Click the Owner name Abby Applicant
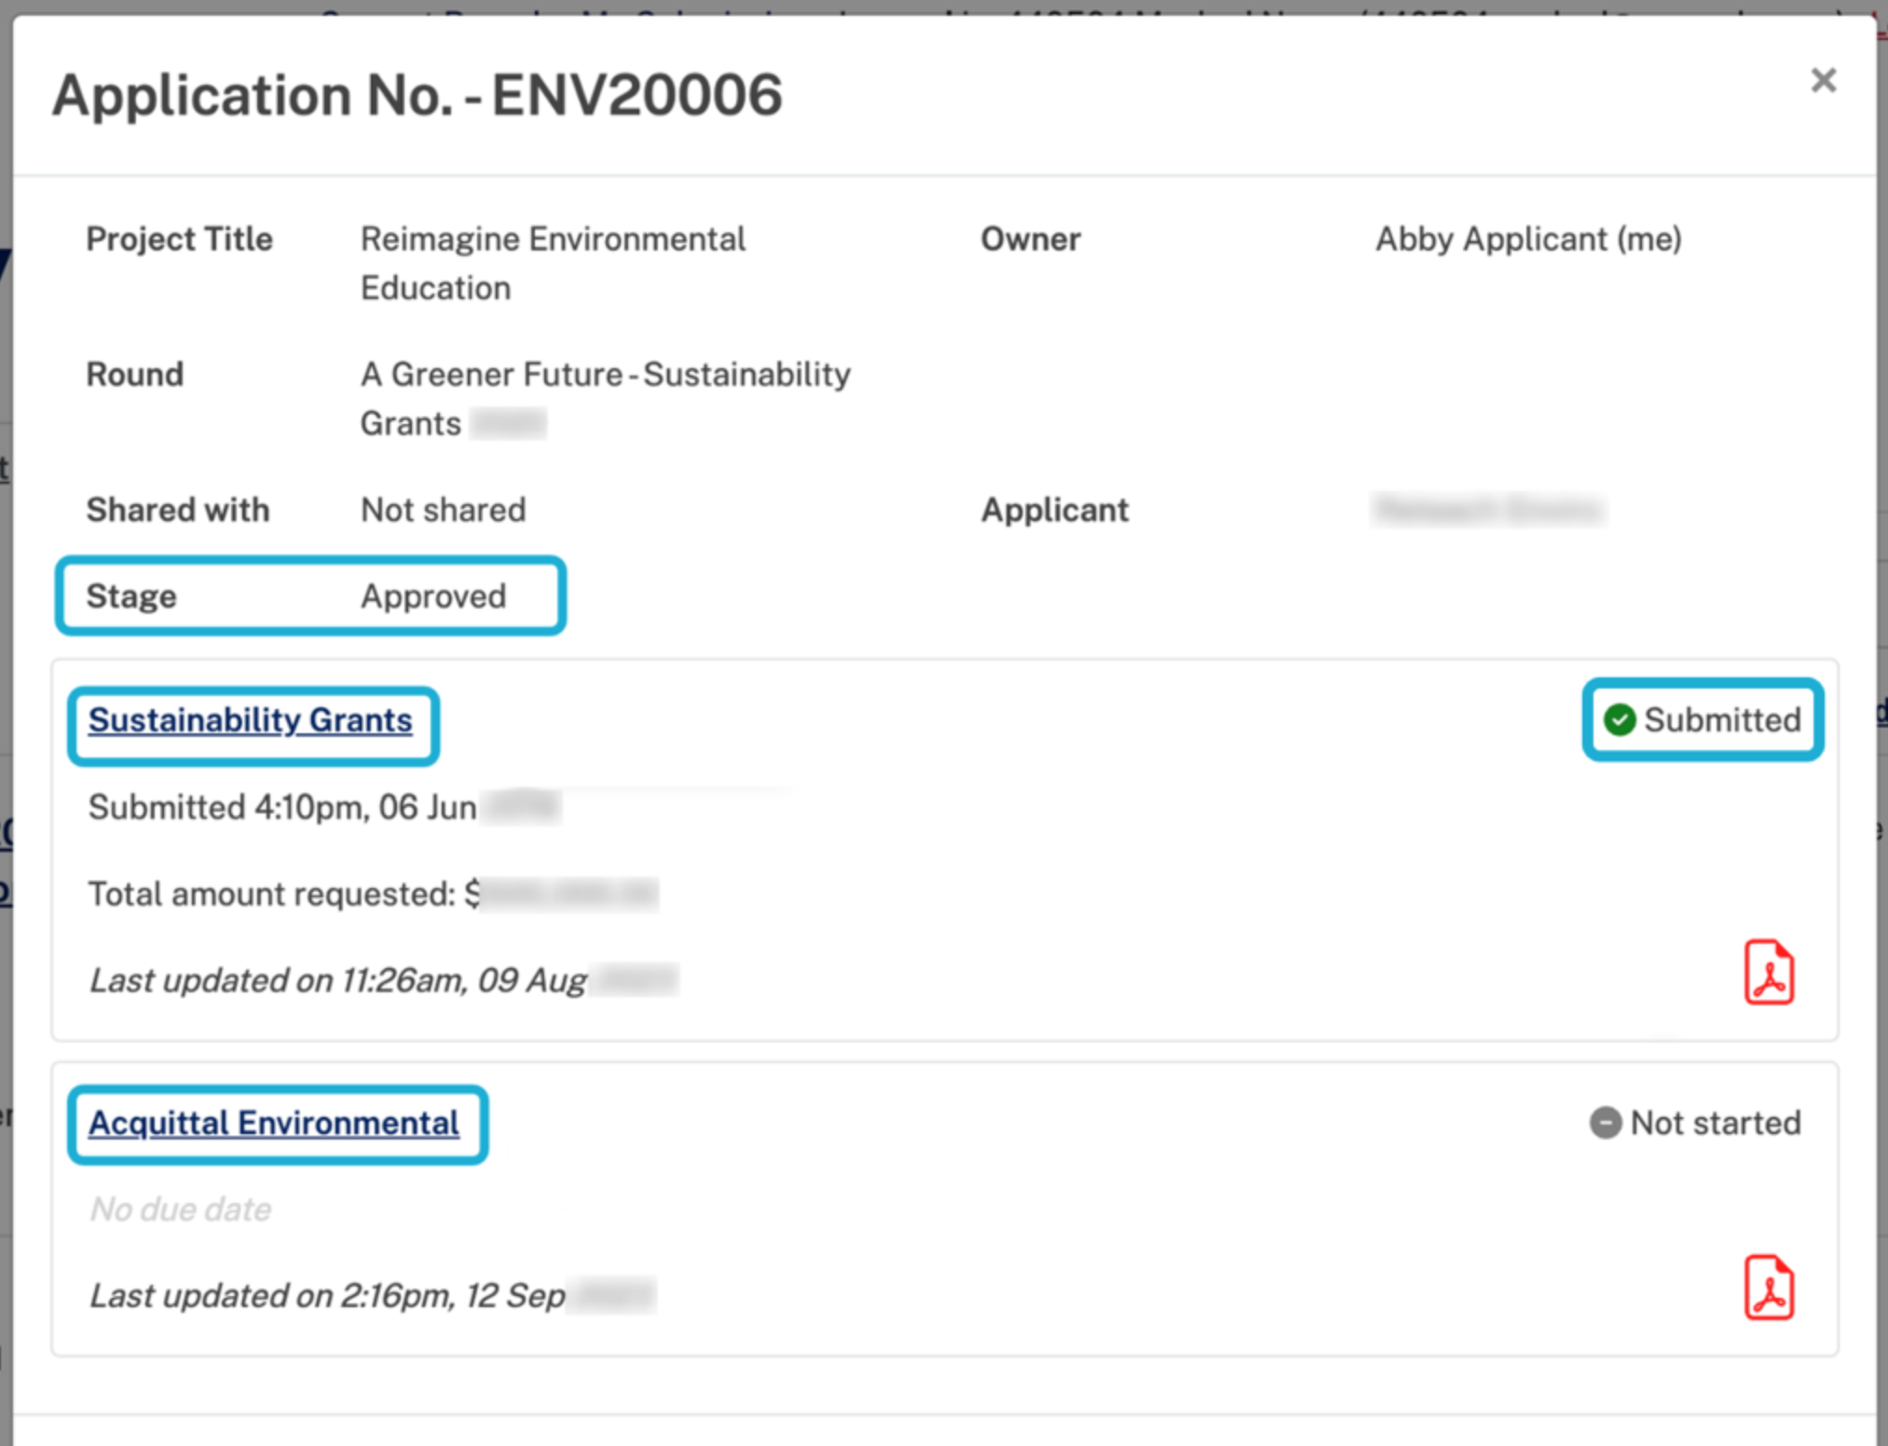 [x=1527, y=239]
